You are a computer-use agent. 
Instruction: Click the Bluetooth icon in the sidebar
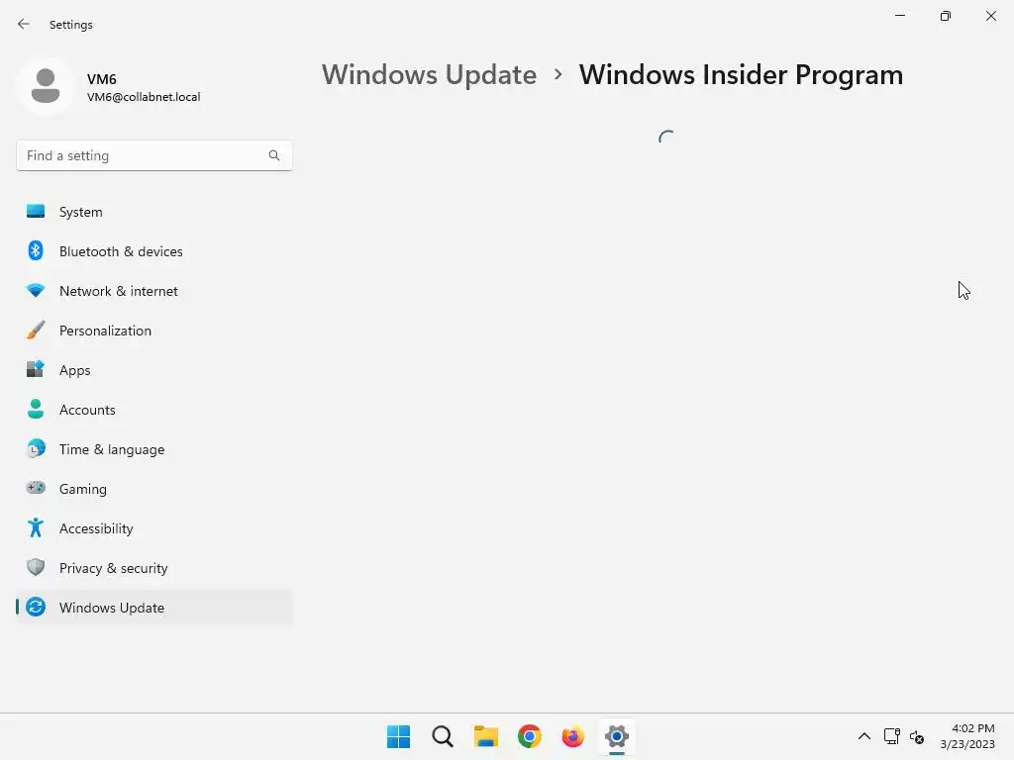click(x=36, y=250)
